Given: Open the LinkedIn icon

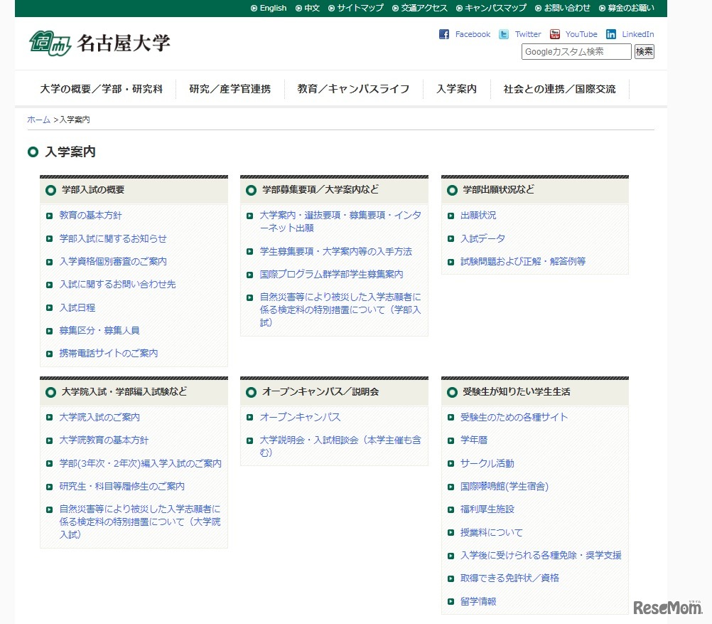Looking at the screenshot, I should [610, 33].
